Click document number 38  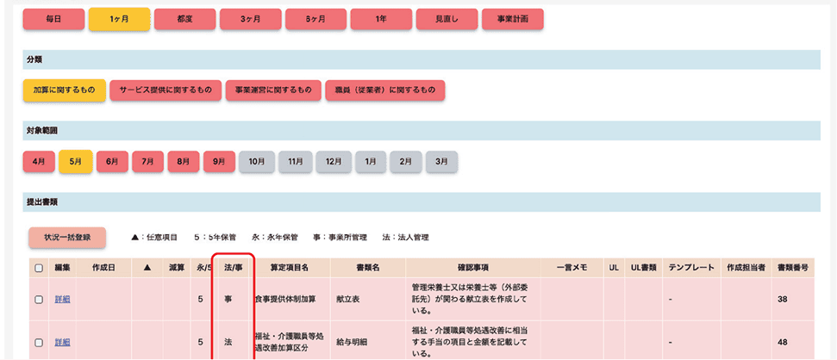click(x=783, y=300)
